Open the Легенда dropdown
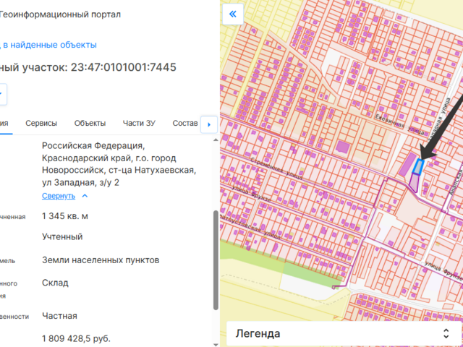The height and width of the screenshot is (347, 463). click(x=341, y=333)
